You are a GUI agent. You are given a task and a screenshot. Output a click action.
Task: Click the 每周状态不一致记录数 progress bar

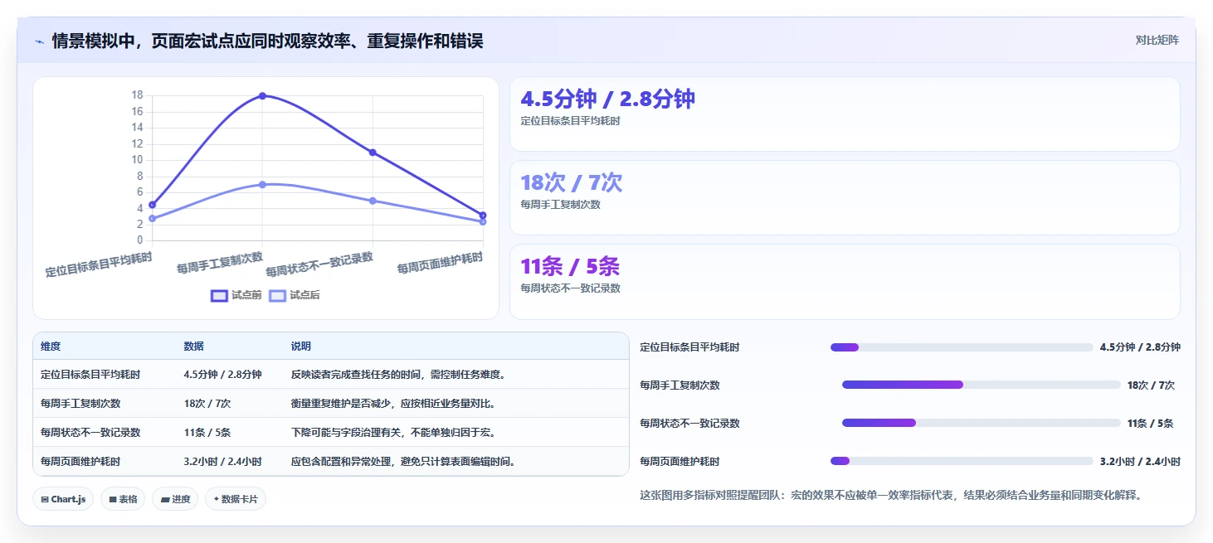(x=982, y=423)
